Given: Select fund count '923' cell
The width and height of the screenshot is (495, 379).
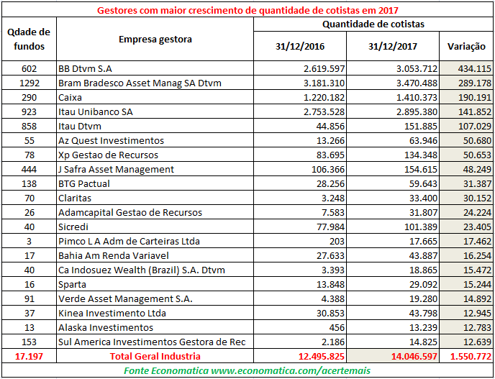Looking at the screenshot, I should tap(29, 111).
